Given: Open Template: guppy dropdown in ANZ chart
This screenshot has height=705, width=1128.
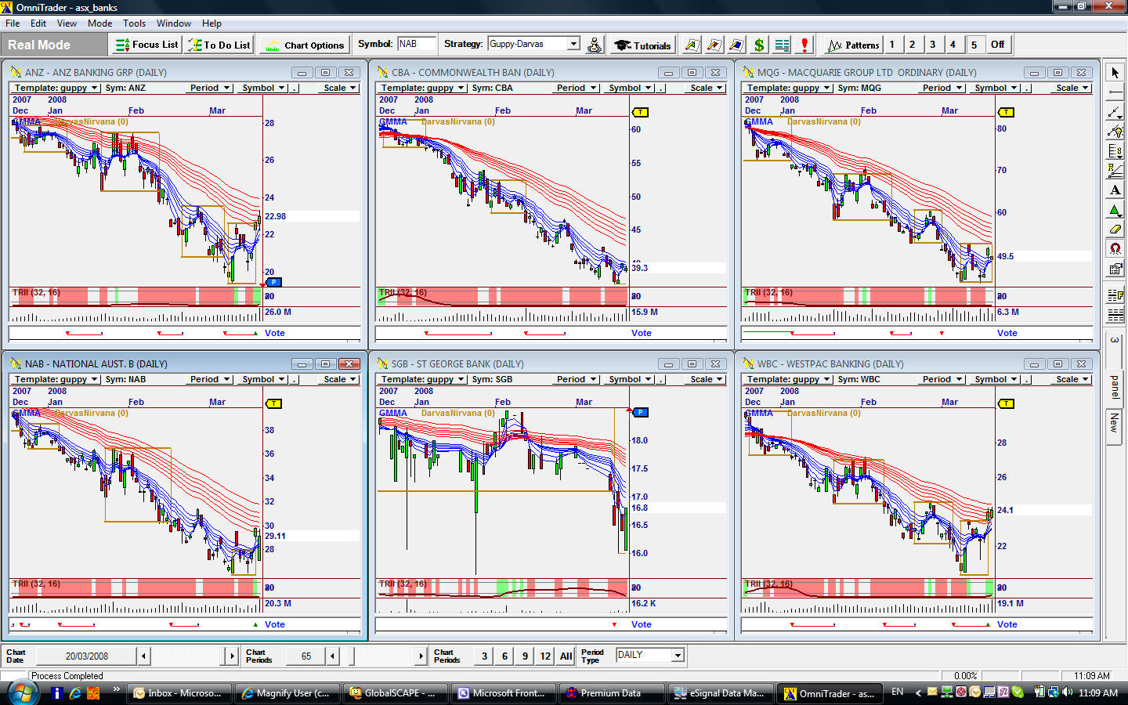Looking at the screenshot, I should click(56, 88).
